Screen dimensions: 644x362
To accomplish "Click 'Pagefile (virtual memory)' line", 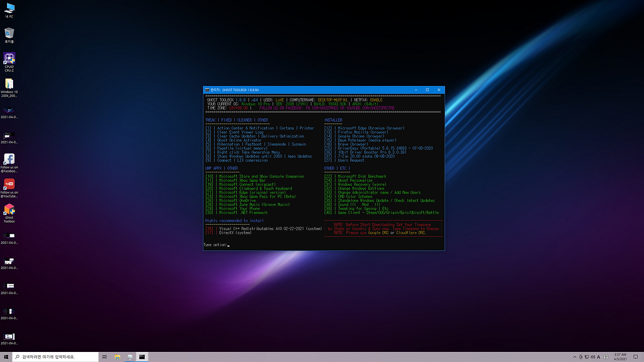I will pos(236,148).
